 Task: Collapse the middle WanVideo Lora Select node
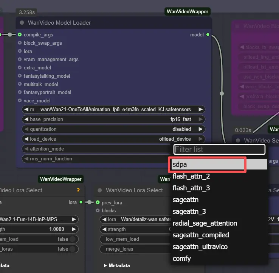click(x=100, y=190)
